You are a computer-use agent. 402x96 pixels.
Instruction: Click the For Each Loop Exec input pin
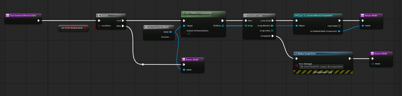tap(246, 21)
